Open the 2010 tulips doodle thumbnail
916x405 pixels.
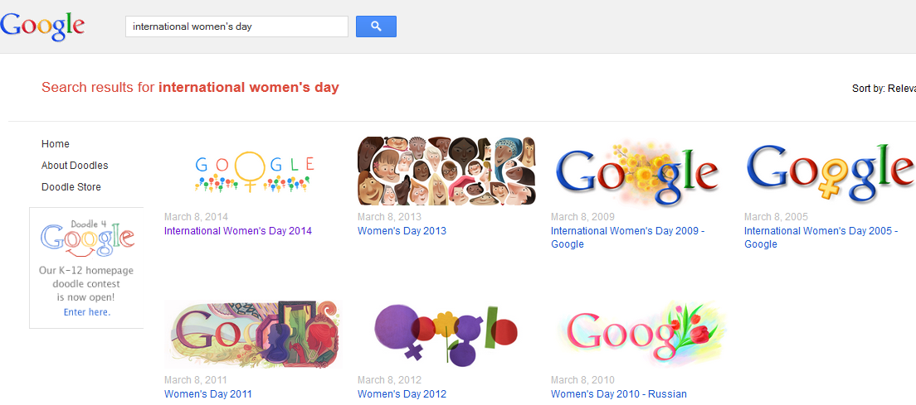(x=640, y=335)
